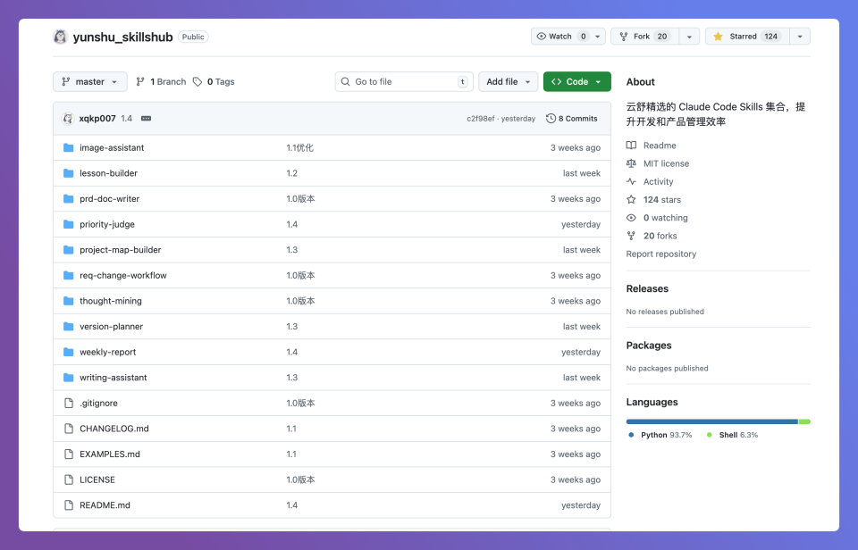This screenshot has width=858, height=550.
Task: Click the fork icon beside 20 forks
Action: tap(632, 236)
